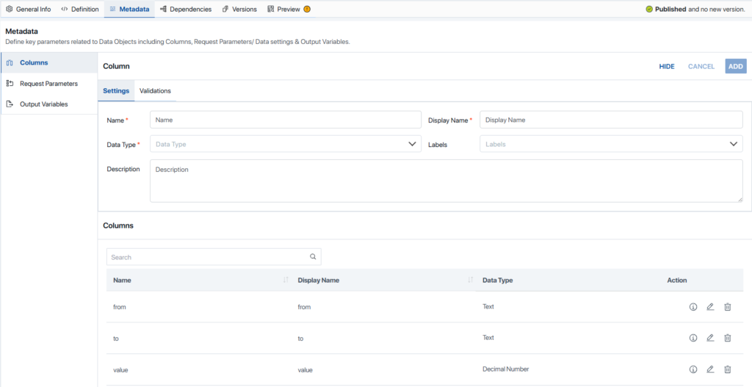Switch to the Definition tab
Viewport: 752px width, 387px height.
79,9
